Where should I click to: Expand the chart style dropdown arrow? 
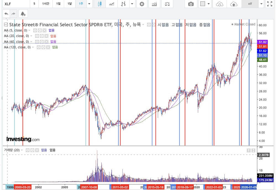(x=132, y=4)
